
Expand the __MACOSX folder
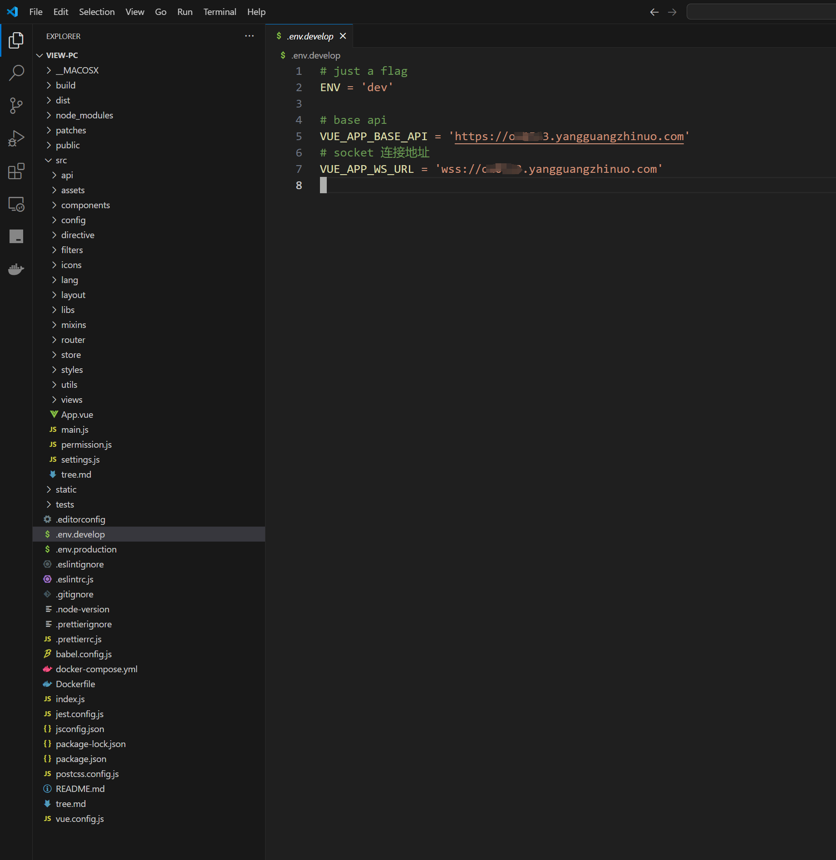click(49, 70)
